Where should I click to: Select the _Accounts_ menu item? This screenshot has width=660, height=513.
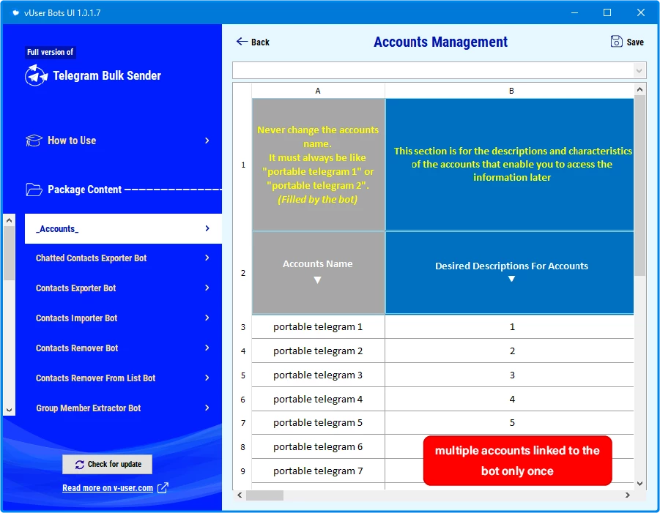pyautogui.click(x=123, y=228)
